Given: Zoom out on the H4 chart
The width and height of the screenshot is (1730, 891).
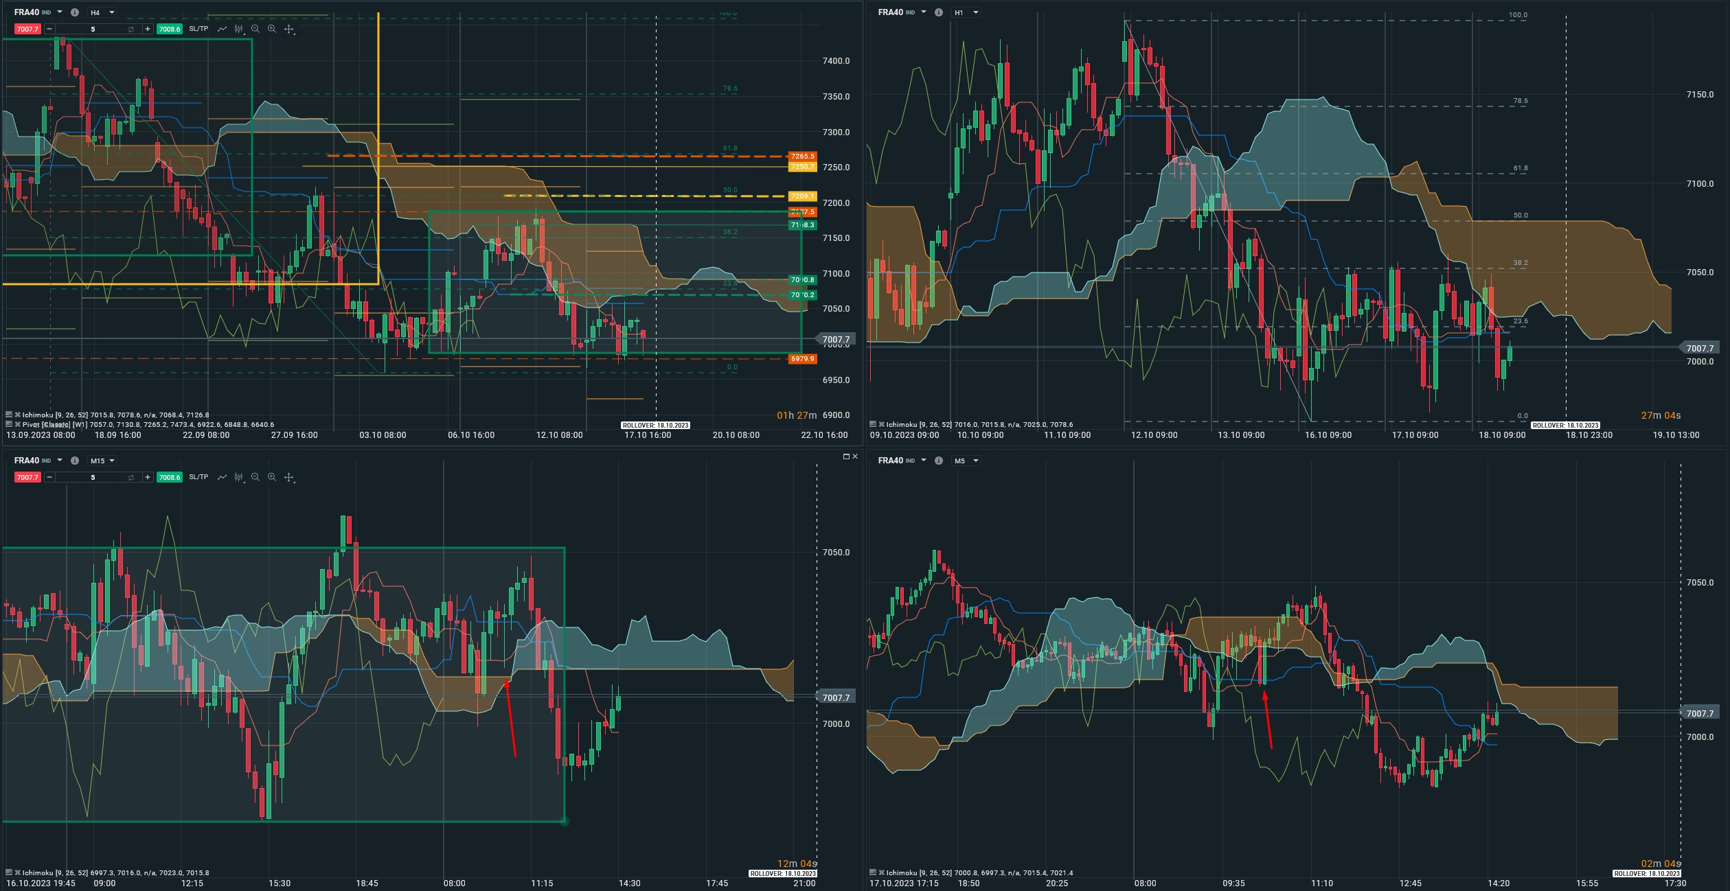Looking at the screenshot, I should [x=255, y=29].
